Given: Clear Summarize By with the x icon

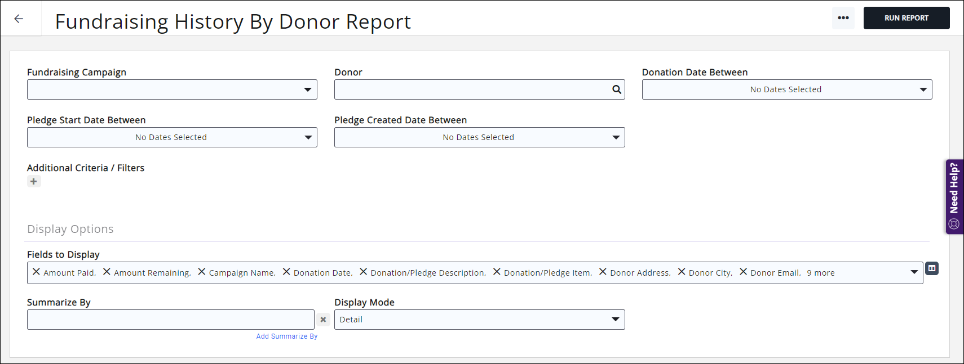Looking at the screenshot, I should pos(323,320).
